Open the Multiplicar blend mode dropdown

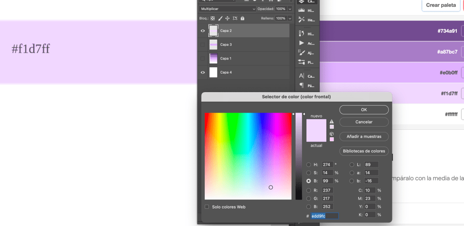(228, 9)
